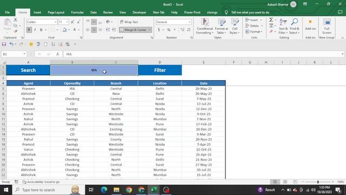This screenshot has height=195, width=346.
Task: Toggle Italic formatting
Action: (35, 30)
